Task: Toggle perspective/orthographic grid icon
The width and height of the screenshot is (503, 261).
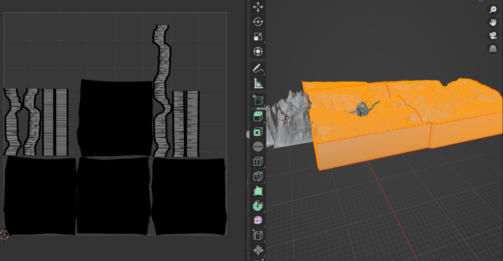Action: [x=493, y=49]
